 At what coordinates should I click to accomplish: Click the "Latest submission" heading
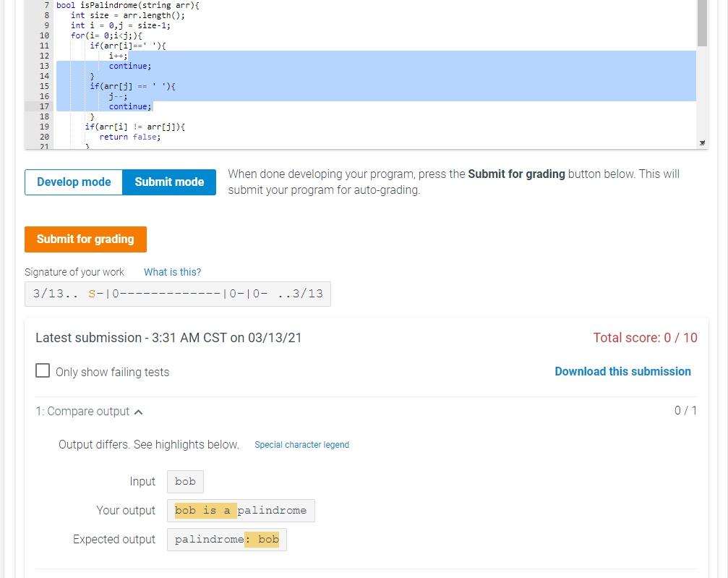(168, 337)
